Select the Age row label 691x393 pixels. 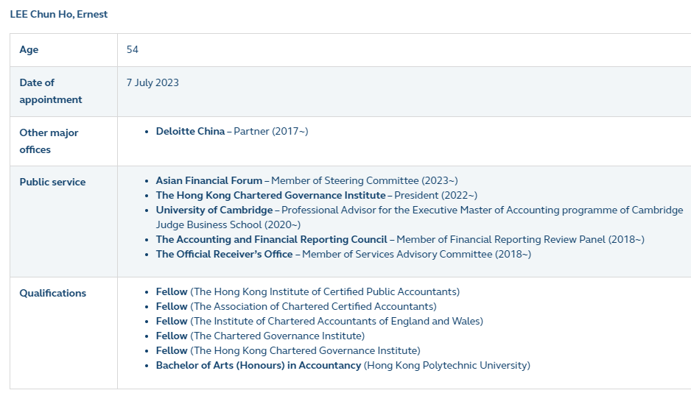(x=29, y=49)
